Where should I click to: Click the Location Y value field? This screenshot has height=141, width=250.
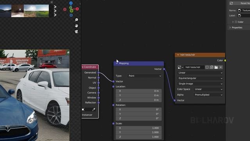coord(138,96)
